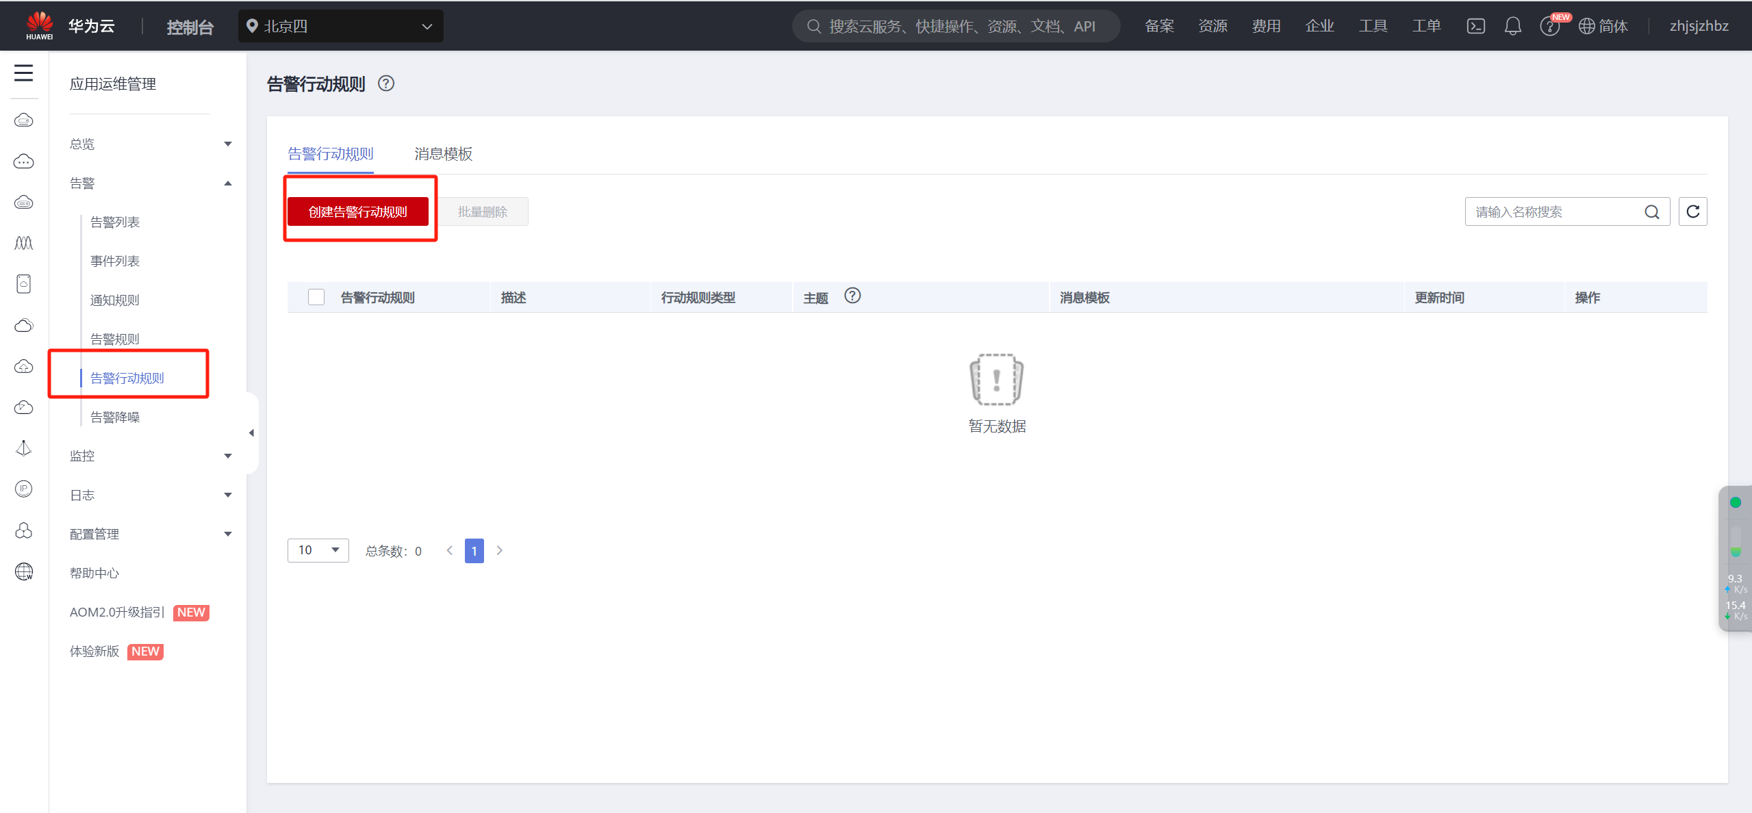Open the 北京四 region dropdown
Screen dimensions: 1752x813
pos(340,26)
